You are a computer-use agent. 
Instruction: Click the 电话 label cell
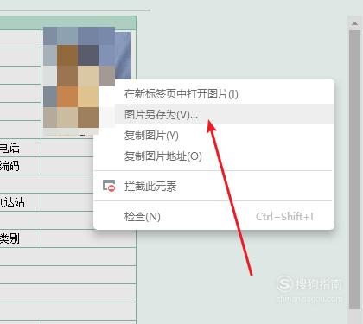tap(20, 148)
